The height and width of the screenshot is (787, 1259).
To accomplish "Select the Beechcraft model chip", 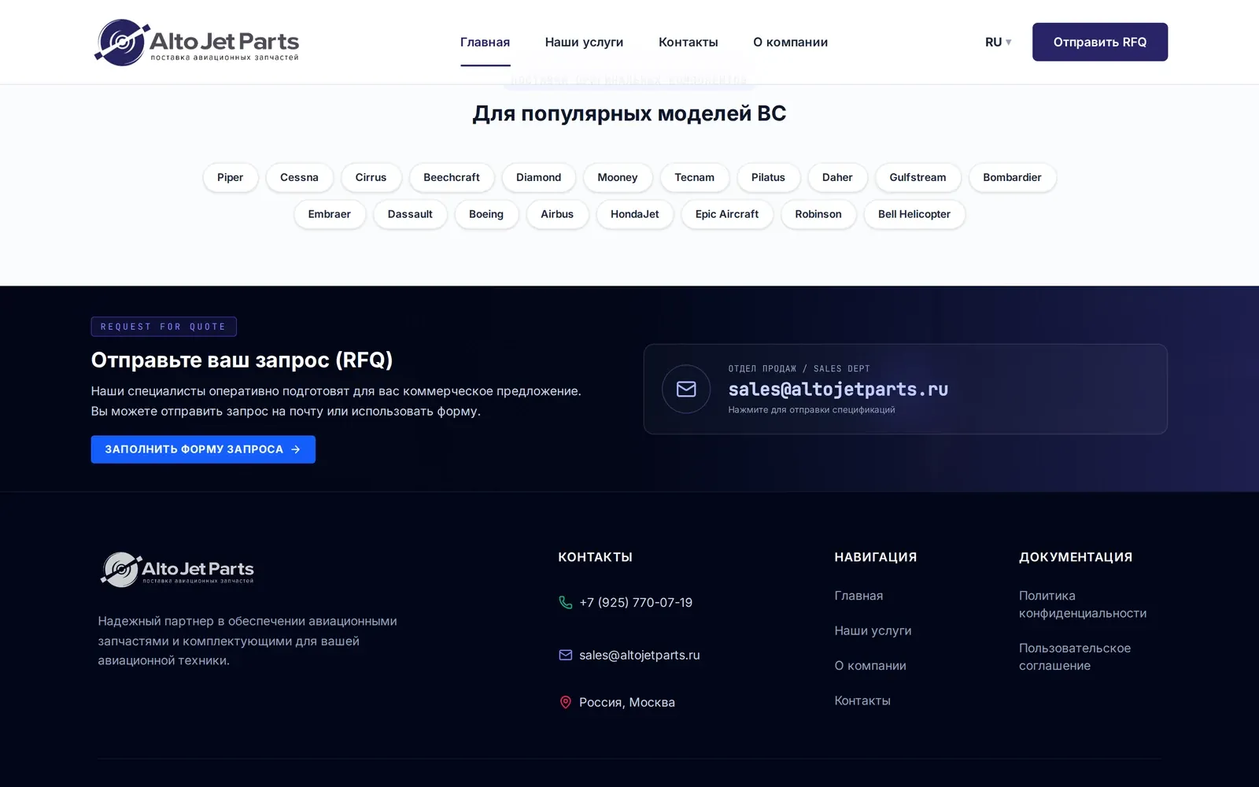I will pyautogui.click(x=451, y=178).
